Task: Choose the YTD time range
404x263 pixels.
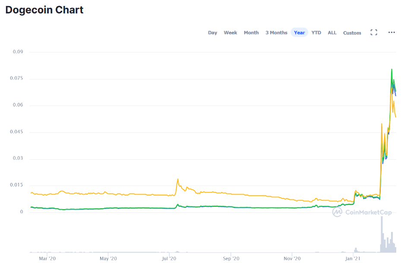Action: (x=316, y=33)
